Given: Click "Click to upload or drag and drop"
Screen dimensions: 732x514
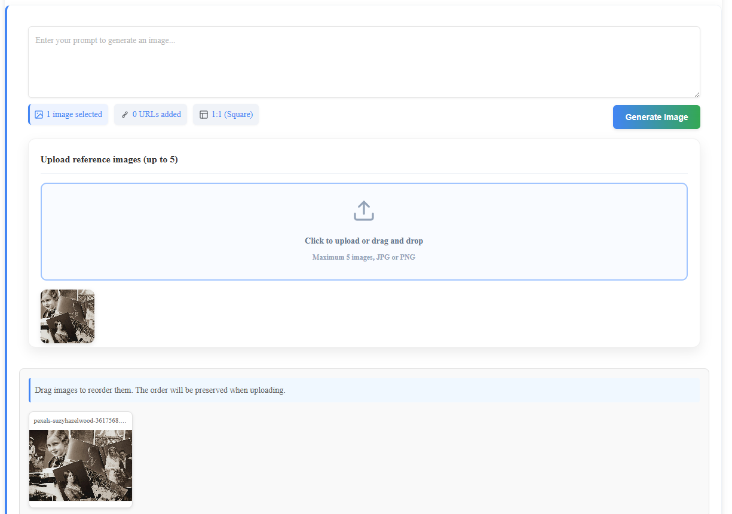Looking at the screenshot, I should click(x=363, y=241).
